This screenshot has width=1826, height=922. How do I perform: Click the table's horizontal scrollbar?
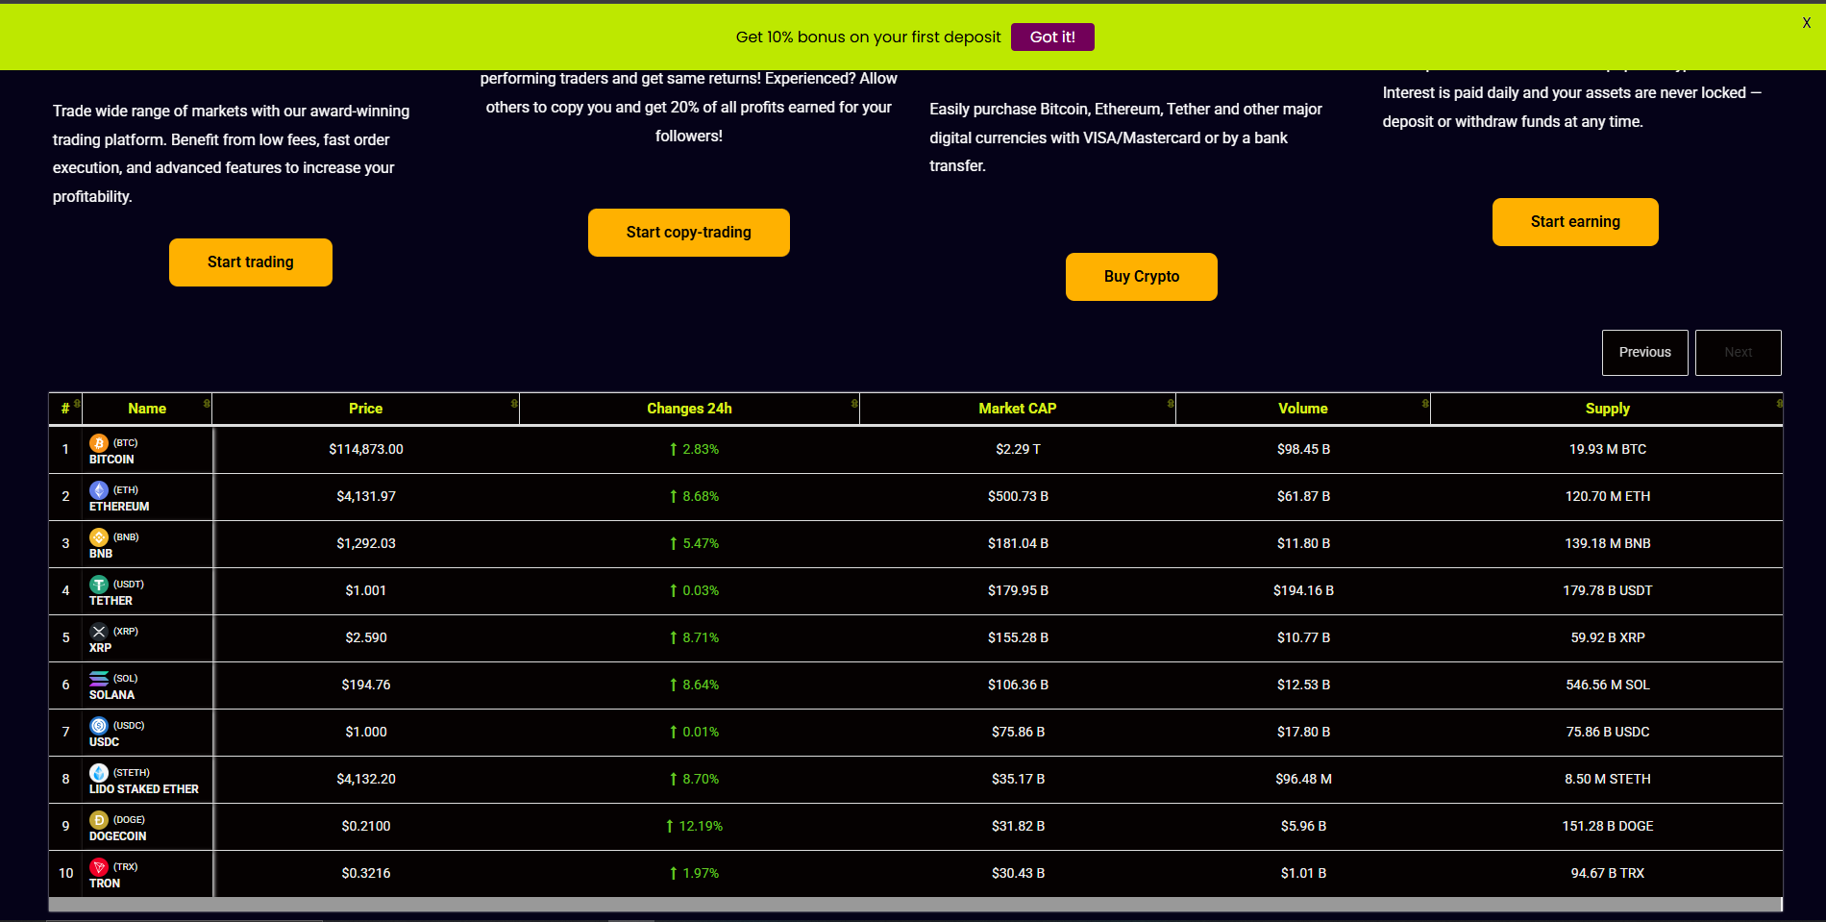pos(913,905)
